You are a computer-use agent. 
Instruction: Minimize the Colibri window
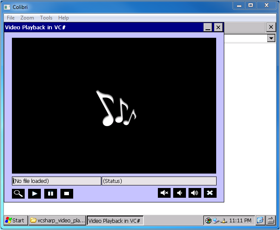click(x=239, y=6)
